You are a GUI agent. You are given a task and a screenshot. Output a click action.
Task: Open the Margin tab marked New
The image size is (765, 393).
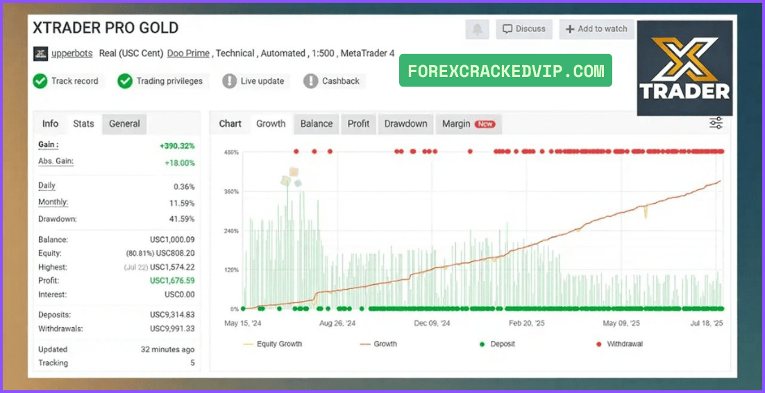469,123
